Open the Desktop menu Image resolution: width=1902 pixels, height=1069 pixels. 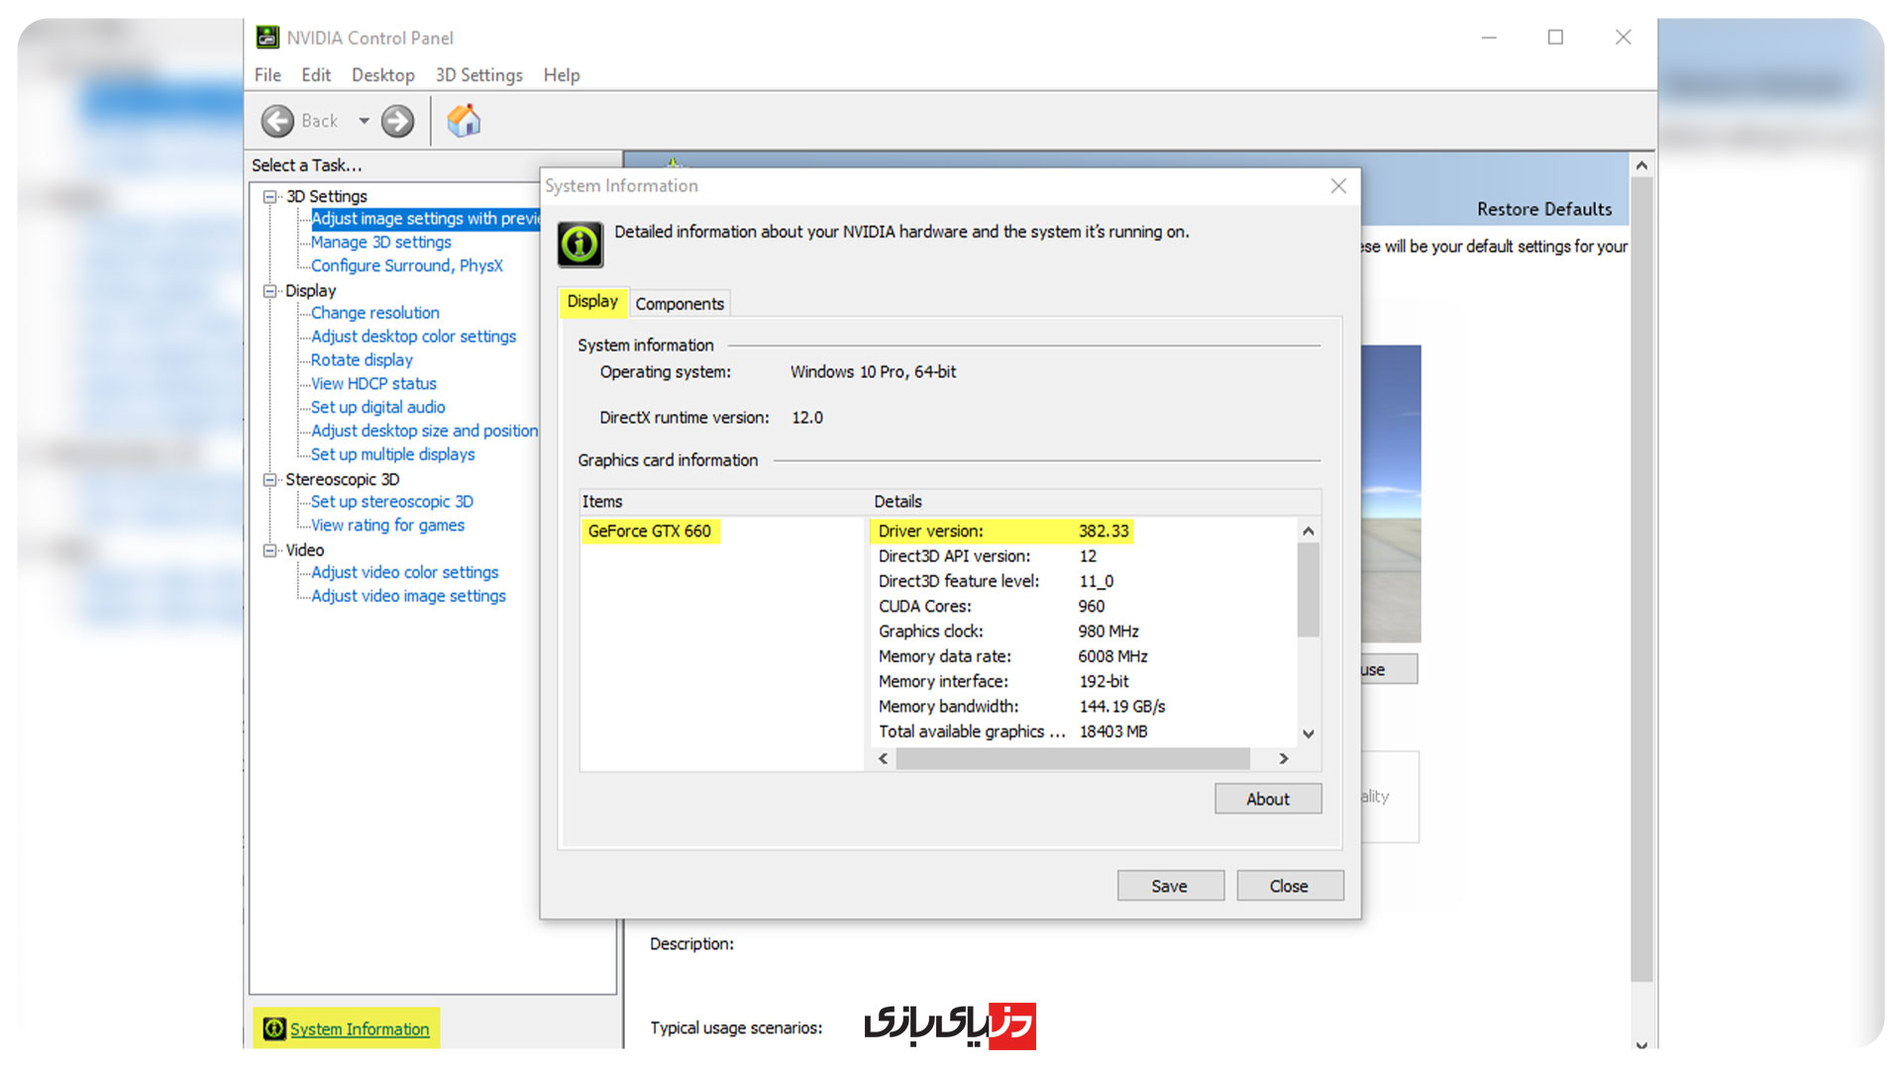pos(382,74)
